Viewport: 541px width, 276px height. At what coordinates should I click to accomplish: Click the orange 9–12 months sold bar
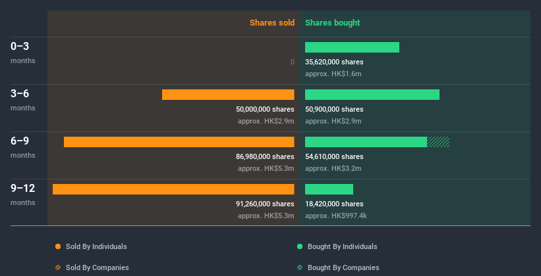(173, 189)
